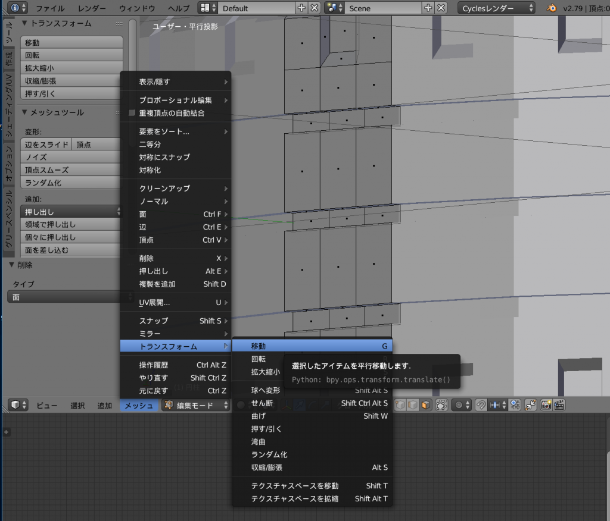Click the Default screen layout name field
The image size is (610, 521).
click(256, 8)
